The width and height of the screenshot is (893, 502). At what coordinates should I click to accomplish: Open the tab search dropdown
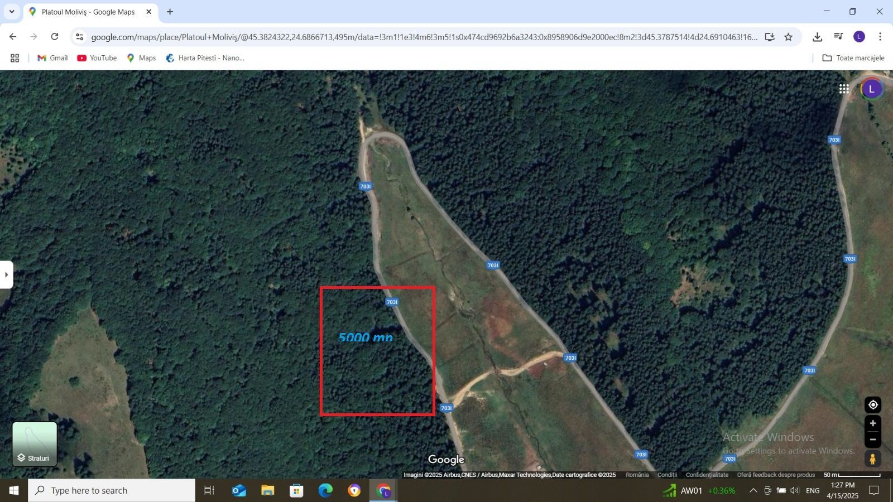tap(11, 12)
